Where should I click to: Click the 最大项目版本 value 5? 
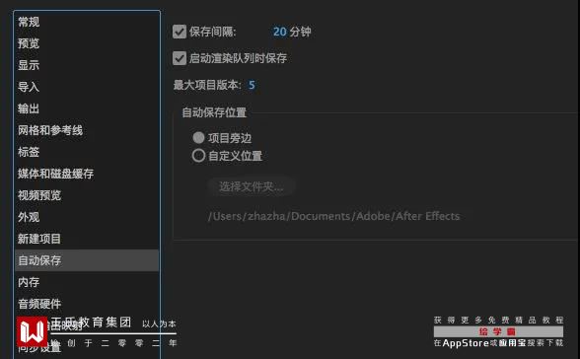[252, 85]
